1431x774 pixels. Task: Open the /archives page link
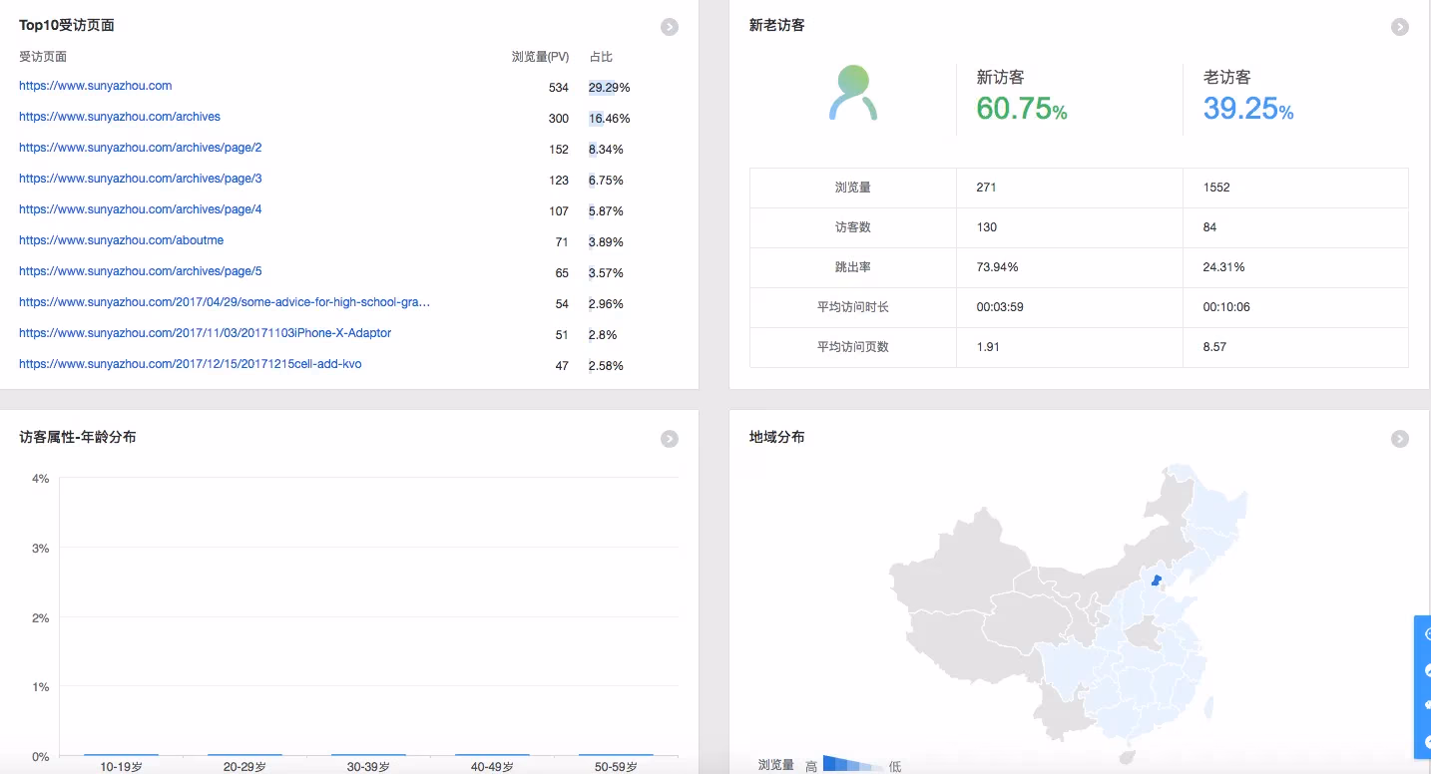coord(120,118)
